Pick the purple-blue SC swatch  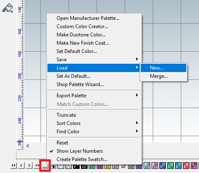pos(139,167)
